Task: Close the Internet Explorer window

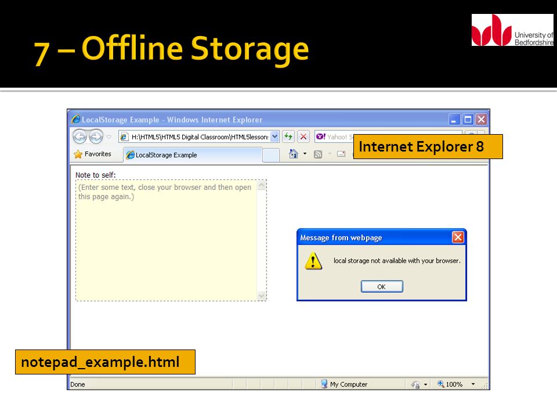Action: 482,120
